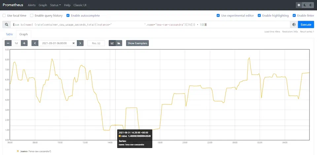The height and width of the screenshot is (155, 317).
Task: Open the metrics explorer globe icon
Action: pos(294,25)
